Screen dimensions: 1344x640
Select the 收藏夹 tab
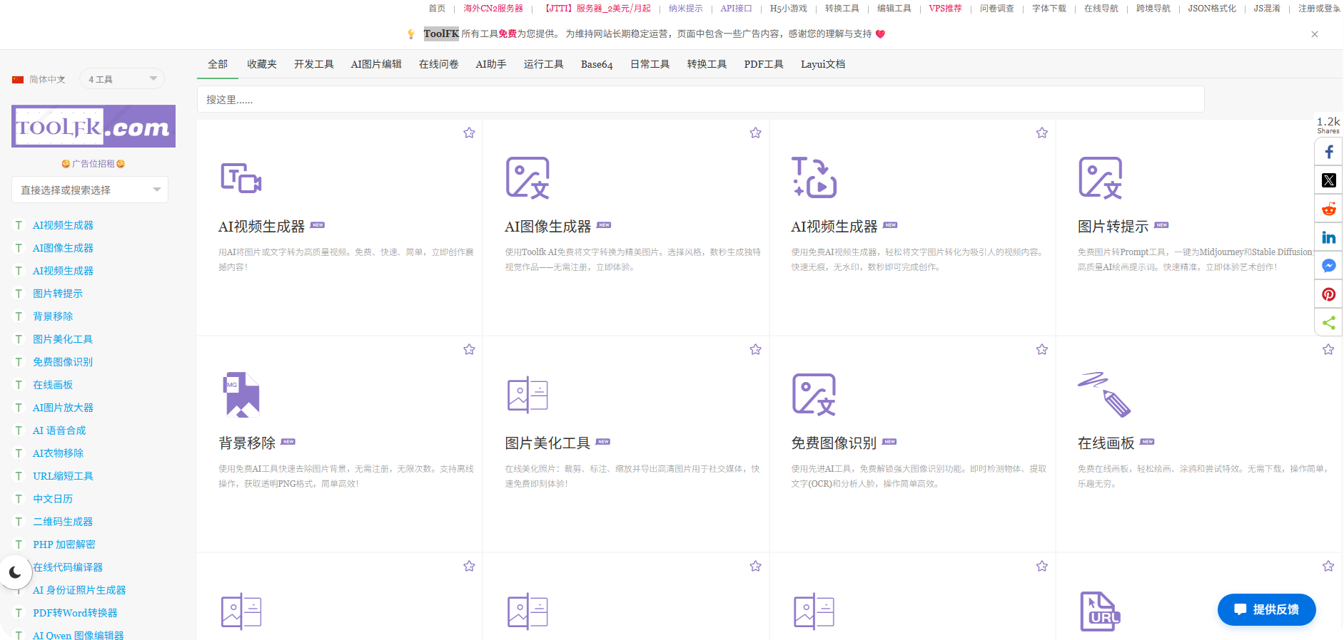[x=262, y=64]
